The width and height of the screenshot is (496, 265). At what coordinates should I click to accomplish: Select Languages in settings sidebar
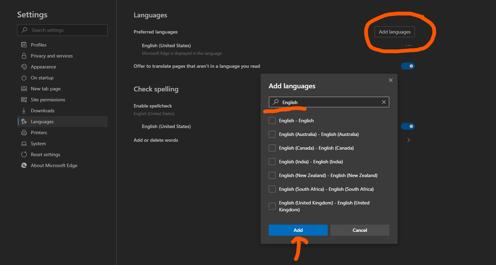tap(63, 122)
